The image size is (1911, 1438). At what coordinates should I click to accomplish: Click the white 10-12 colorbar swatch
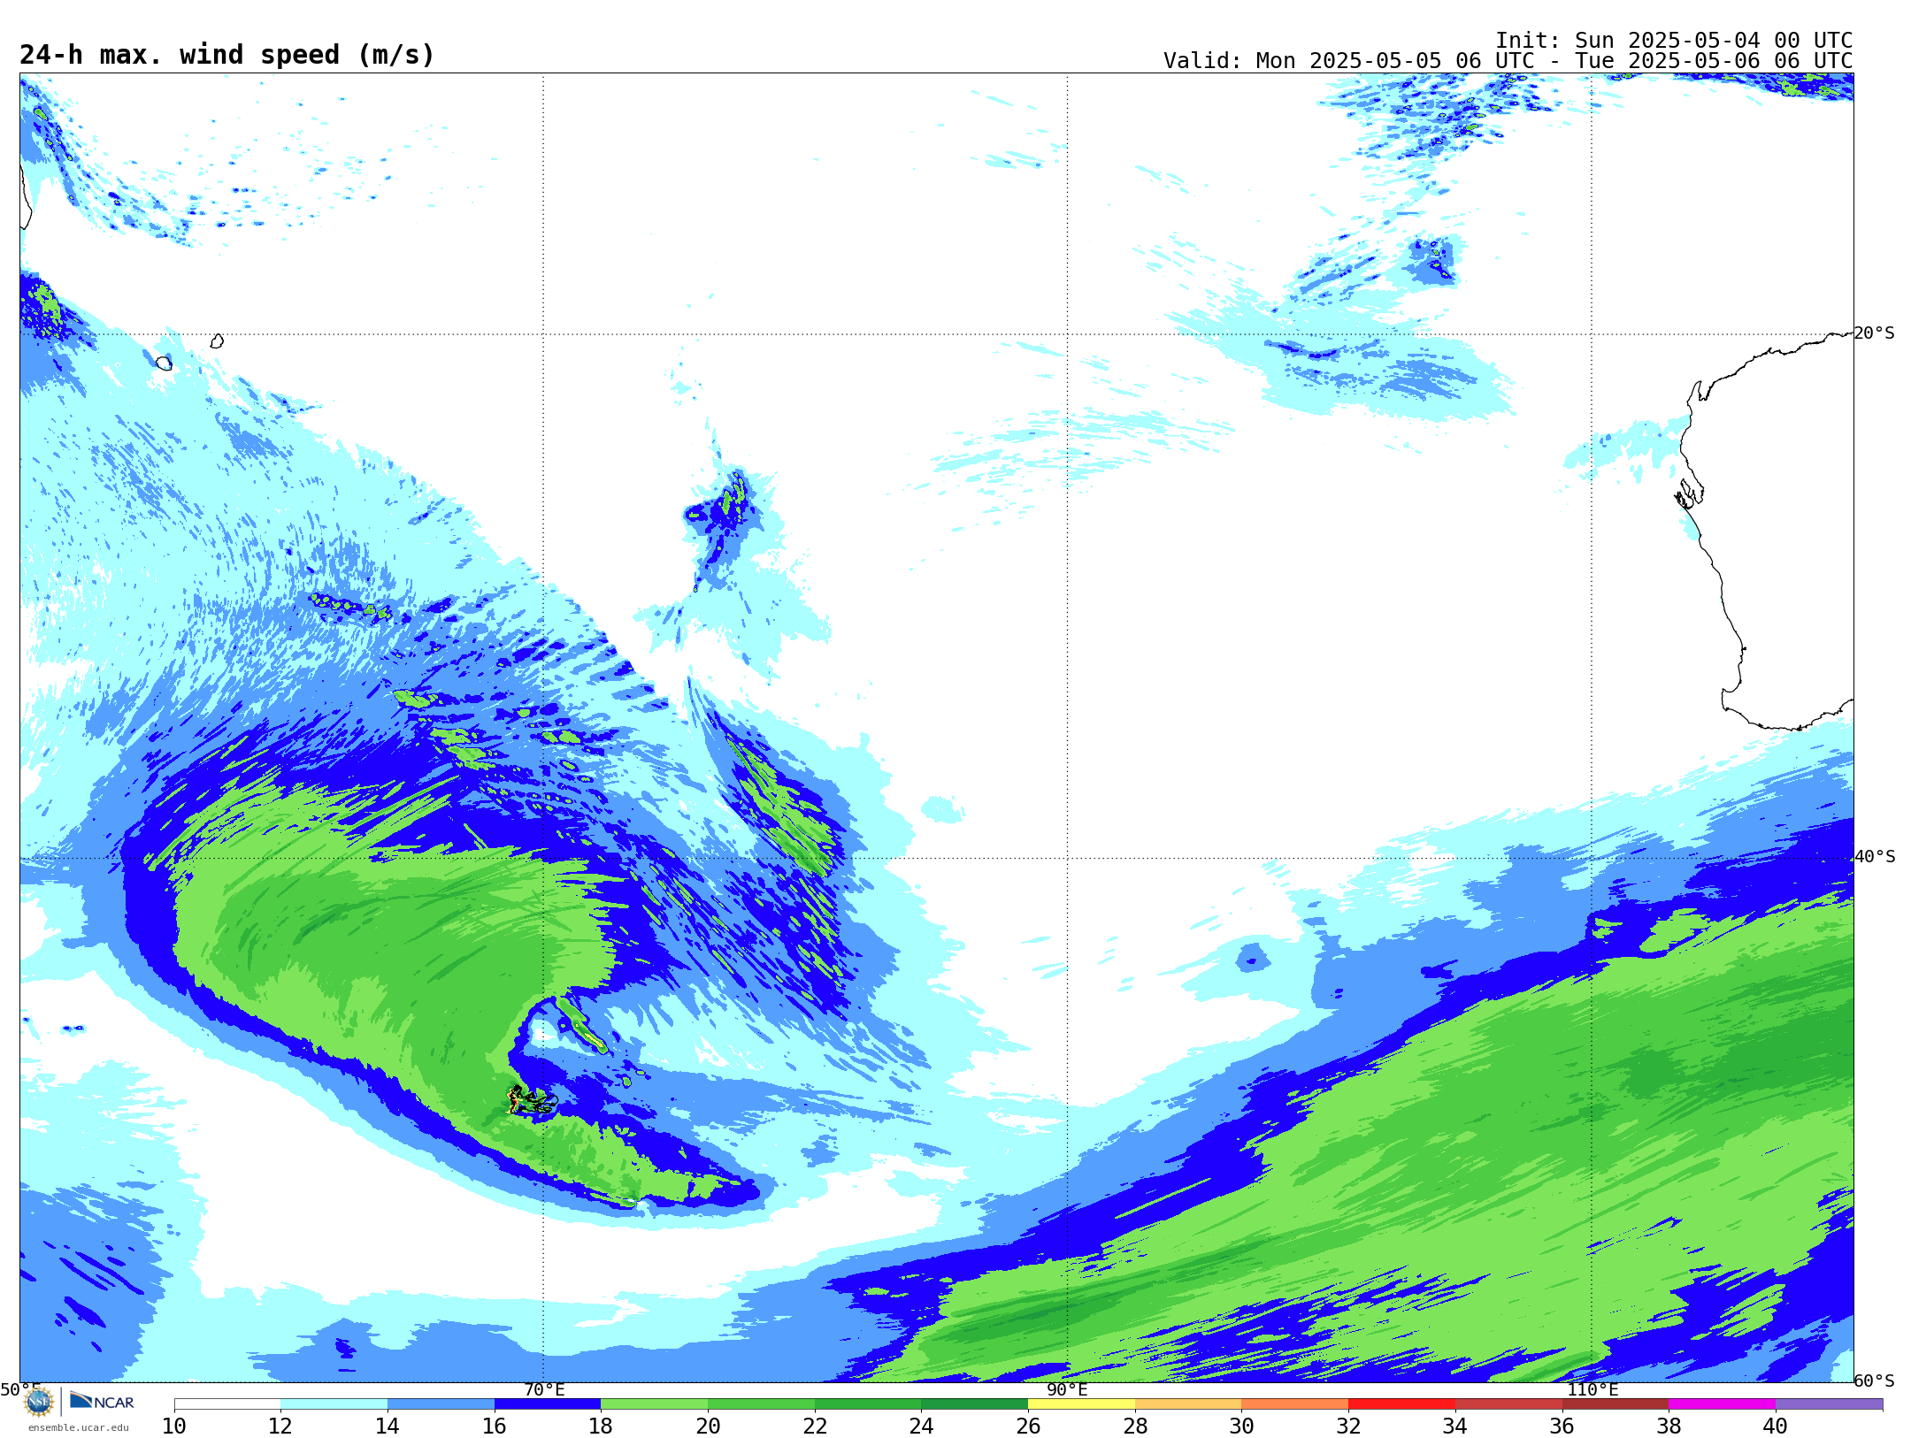coord(227,1404)
